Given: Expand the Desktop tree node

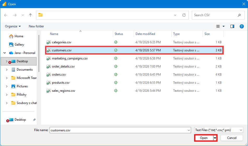Looking at the screenshot, I should [7, 61].
